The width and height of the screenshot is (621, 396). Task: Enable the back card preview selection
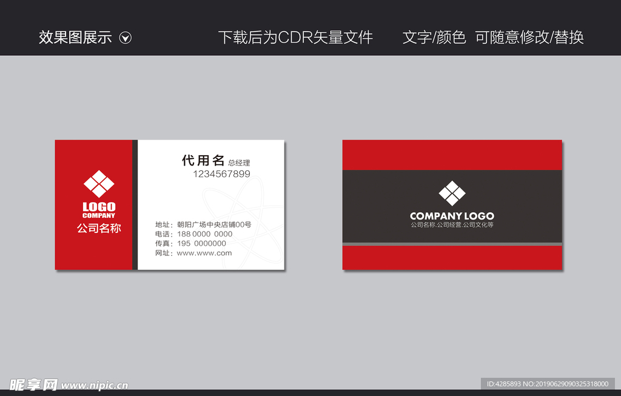pyautogui.click(x=453, y=204)
